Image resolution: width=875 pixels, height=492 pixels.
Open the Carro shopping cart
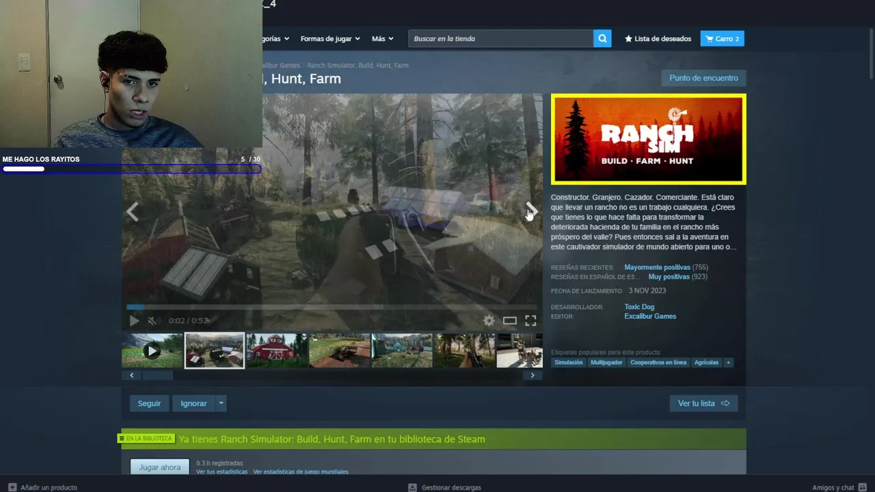[x=722, y=39]
